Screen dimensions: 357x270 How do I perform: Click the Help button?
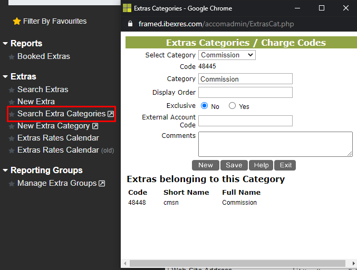(261, 165)
